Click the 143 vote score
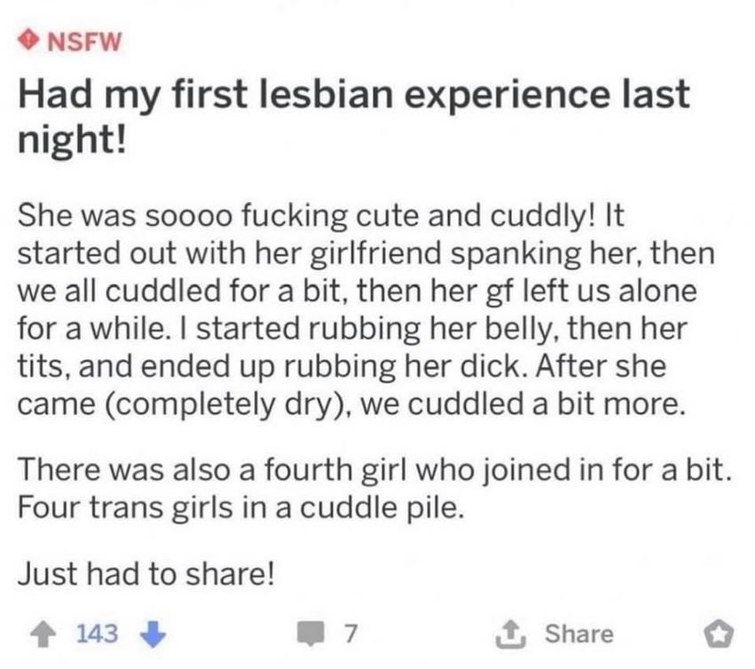The height and width of the screenshot is (669, 755). pyautogui.click(x=98, y=634)
